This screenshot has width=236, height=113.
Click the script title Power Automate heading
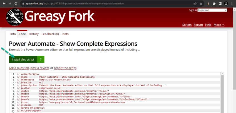[x=73, y=44]
